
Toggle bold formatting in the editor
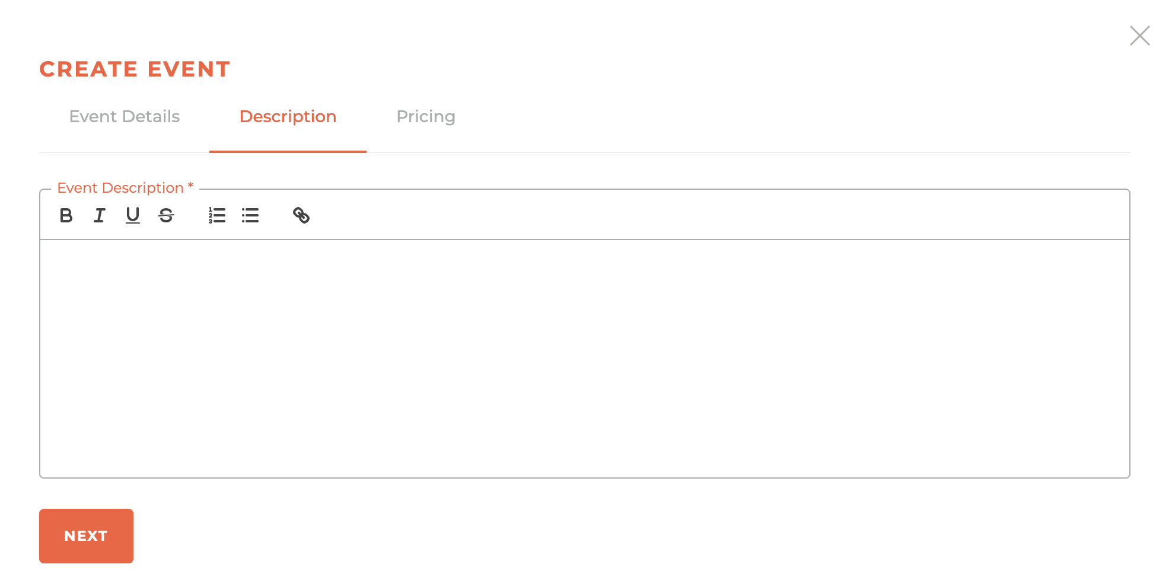(66, 215)
